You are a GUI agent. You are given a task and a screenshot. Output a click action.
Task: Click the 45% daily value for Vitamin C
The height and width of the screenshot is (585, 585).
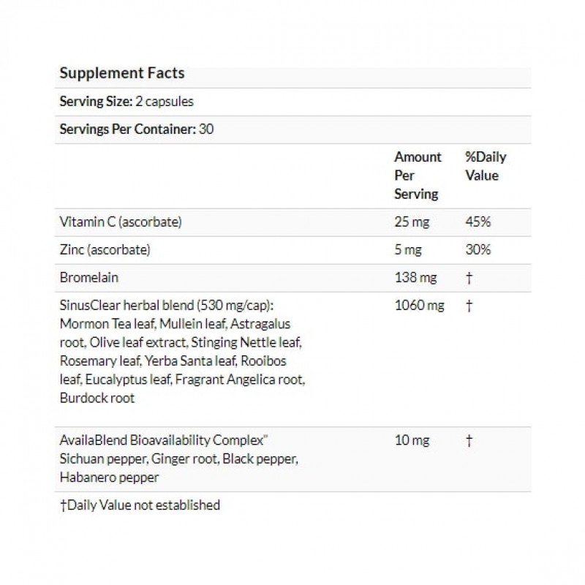[x=478, y=222]
